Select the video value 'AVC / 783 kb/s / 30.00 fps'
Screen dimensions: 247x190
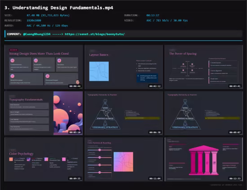click(167, 21)
